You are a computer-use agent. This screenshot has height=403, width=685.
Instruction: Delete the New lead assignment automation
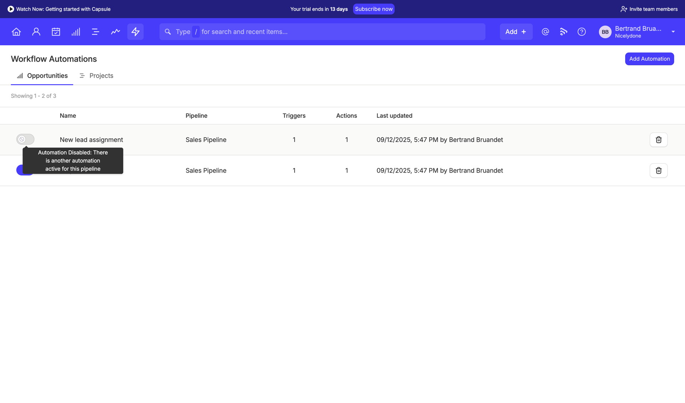658,139
